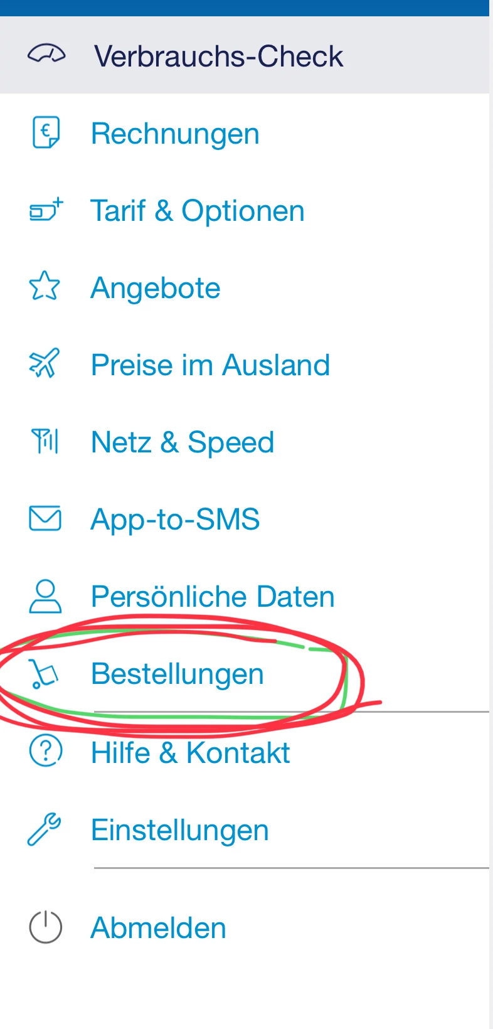
Task: Tap the envelope icon for App-to-SMS
Action: 45,519
